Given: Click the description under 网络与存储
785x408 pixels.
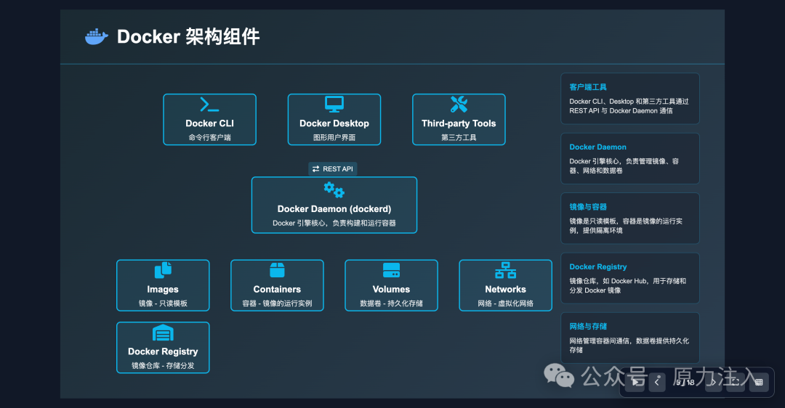Looking at the screenshot, I should point(629,346).
